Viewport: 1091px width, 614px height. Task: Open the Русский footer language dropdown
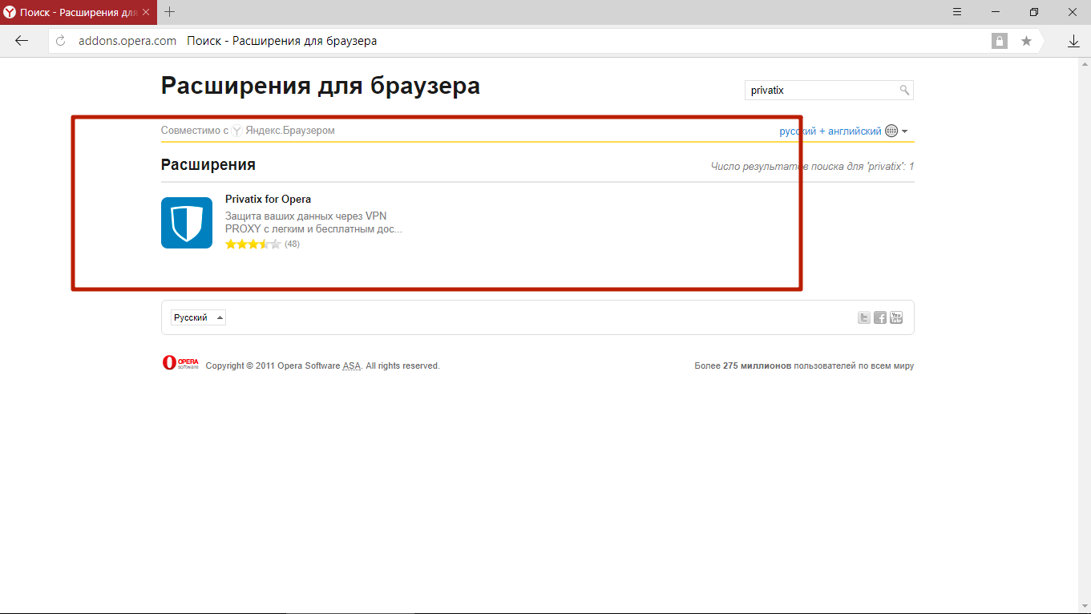[198, 317]
